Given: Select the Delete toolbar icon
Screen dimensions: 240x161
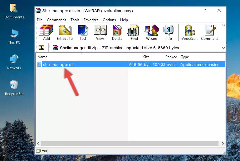Looking at the screenshot, I should click(117, 32).
